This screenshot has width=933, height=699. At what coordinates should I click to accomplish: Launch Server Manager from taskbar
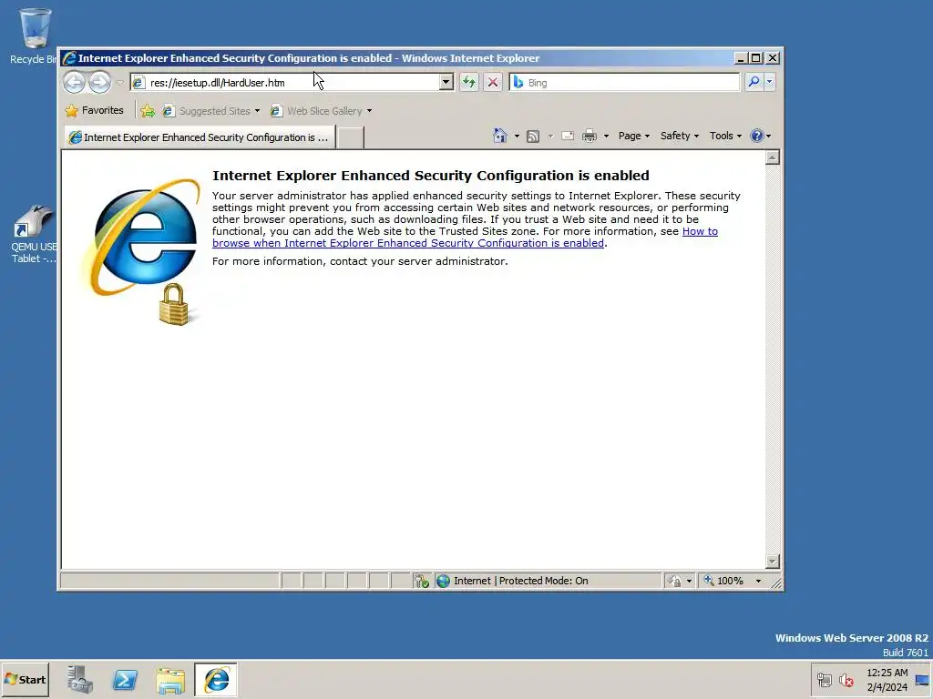(x=80, y=679)
